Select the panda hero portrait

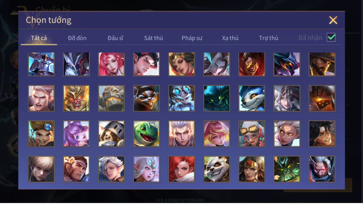tap(217, 169)
